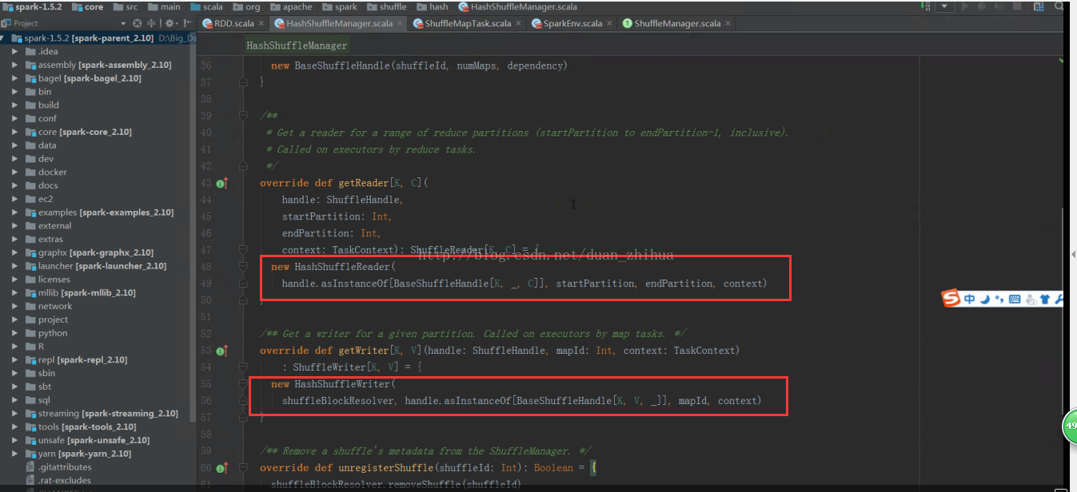Select .gitattributes file in tree
Screen dimensions: 1077x492
[64, 467]
